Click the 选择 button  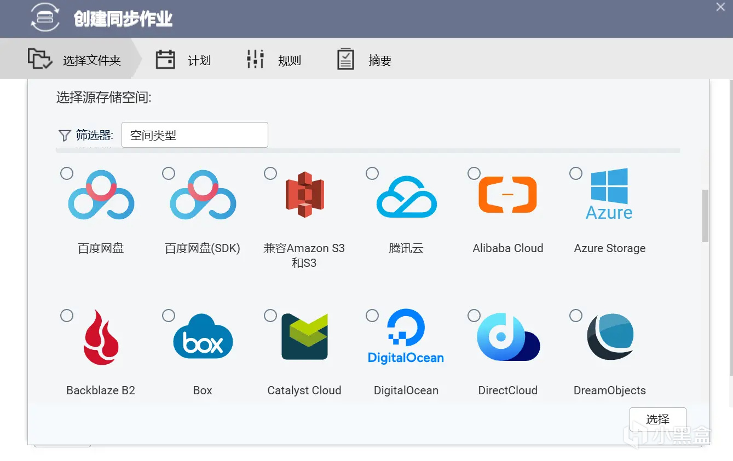(657, 419)
